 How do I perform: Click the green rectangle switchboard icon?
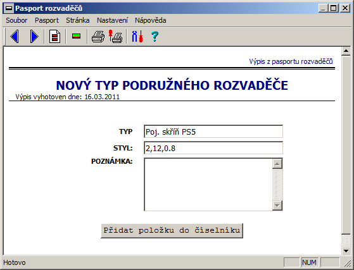pos(76,36)
